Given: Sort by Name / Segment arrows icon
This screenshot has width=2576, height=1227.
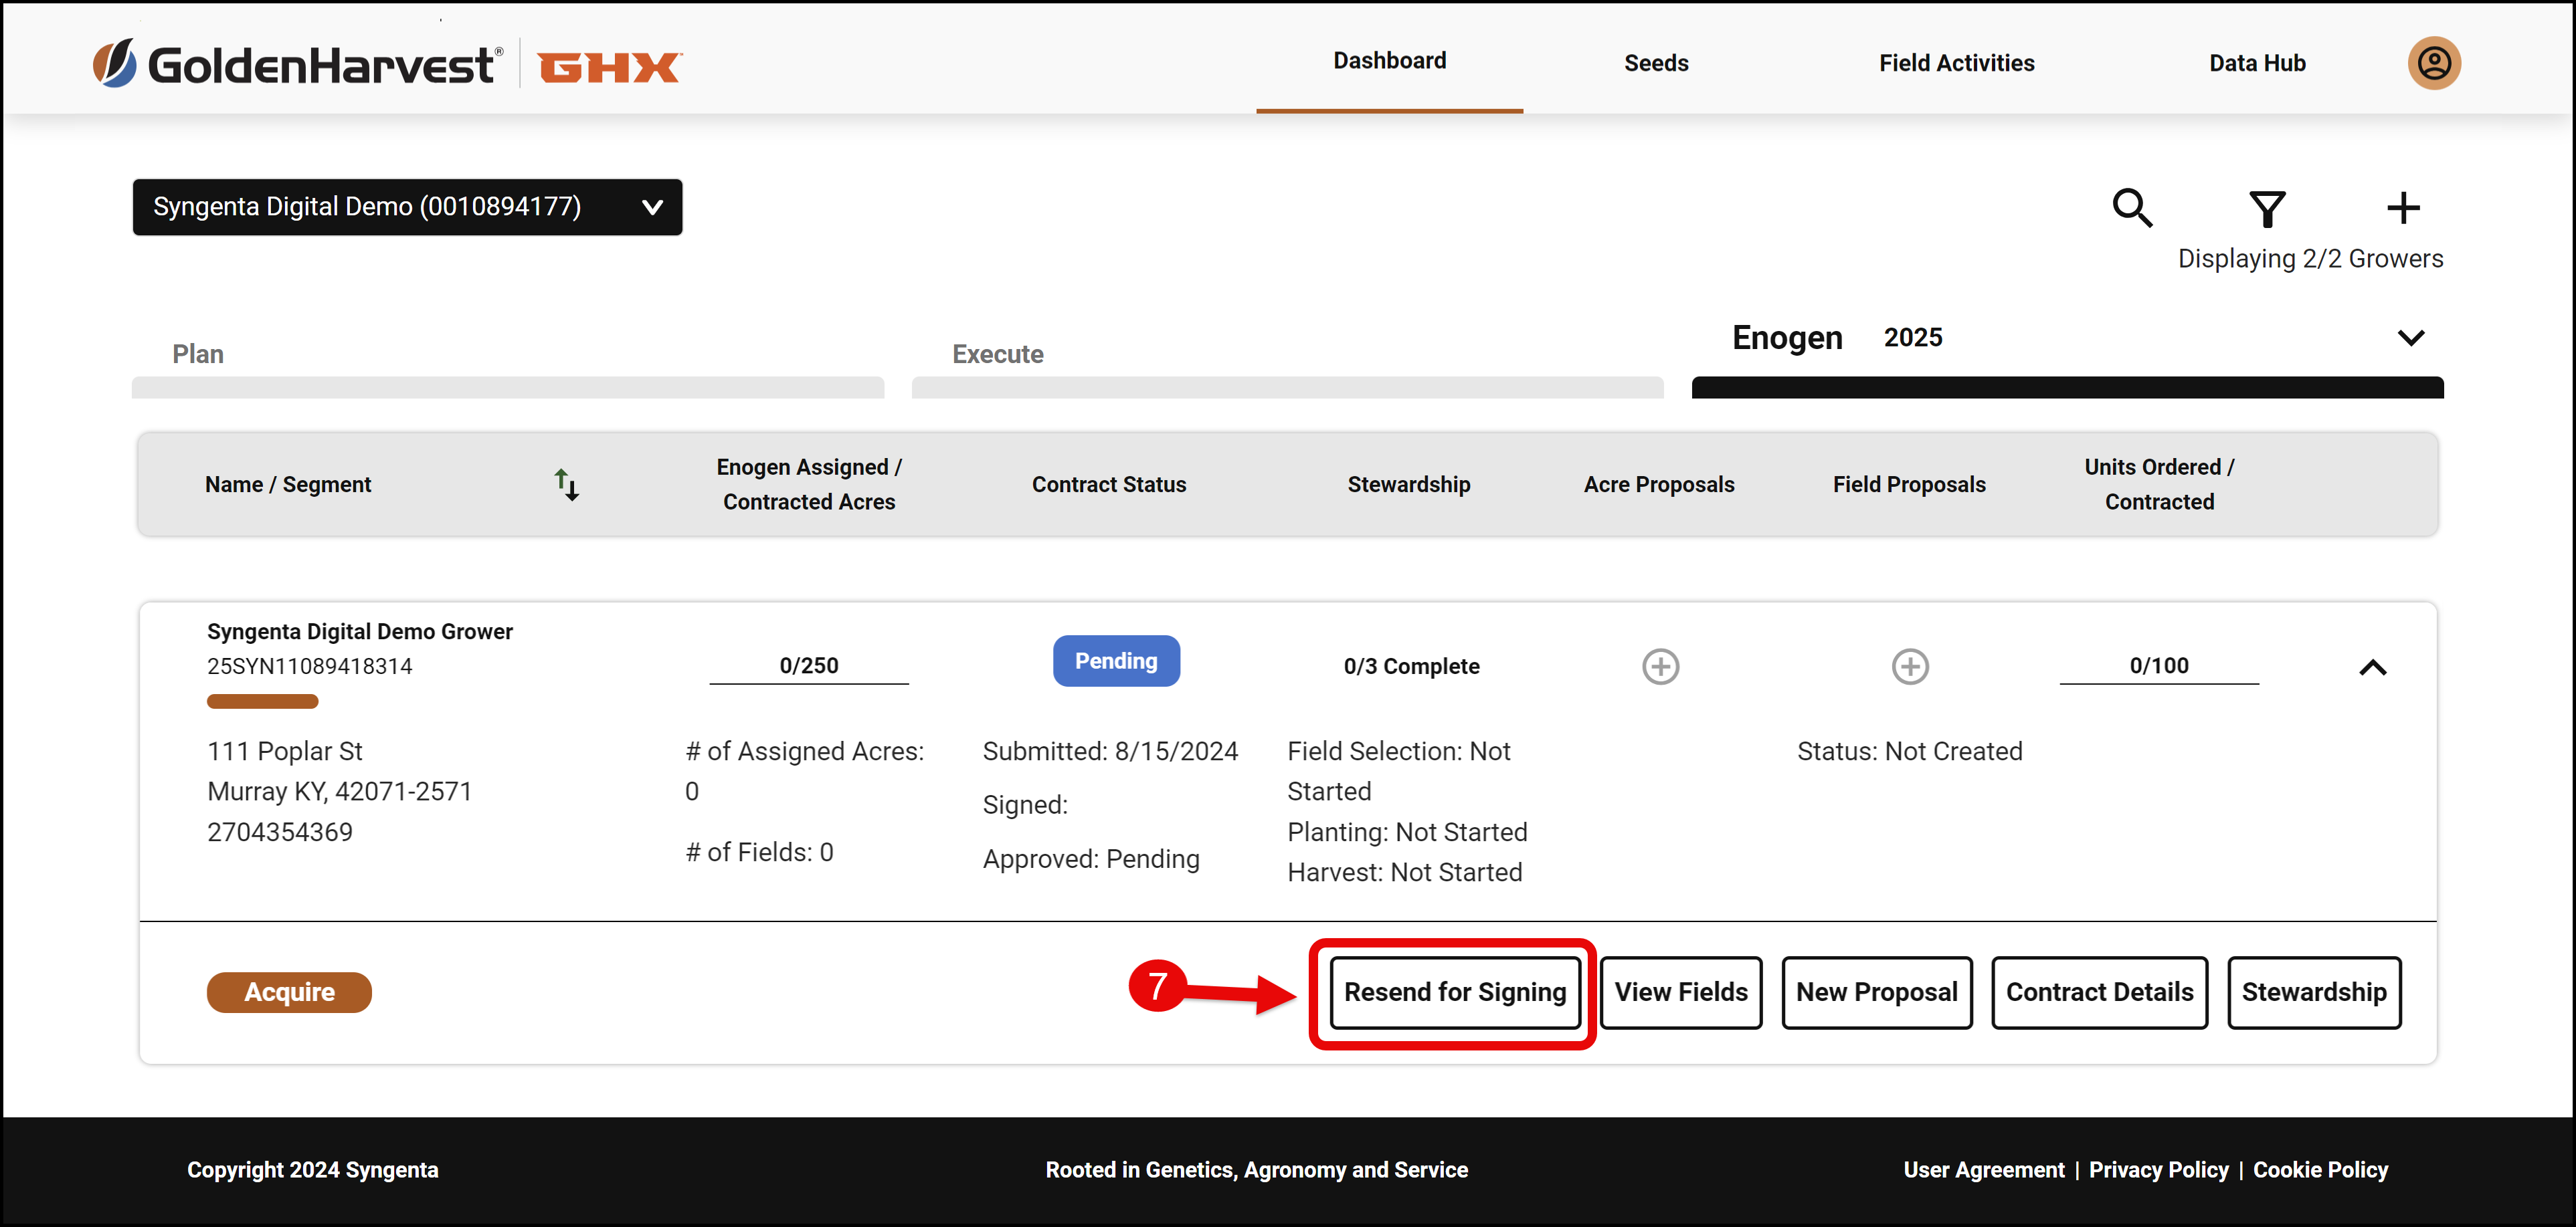Looking at the screenshot, I should coord(566,485).
